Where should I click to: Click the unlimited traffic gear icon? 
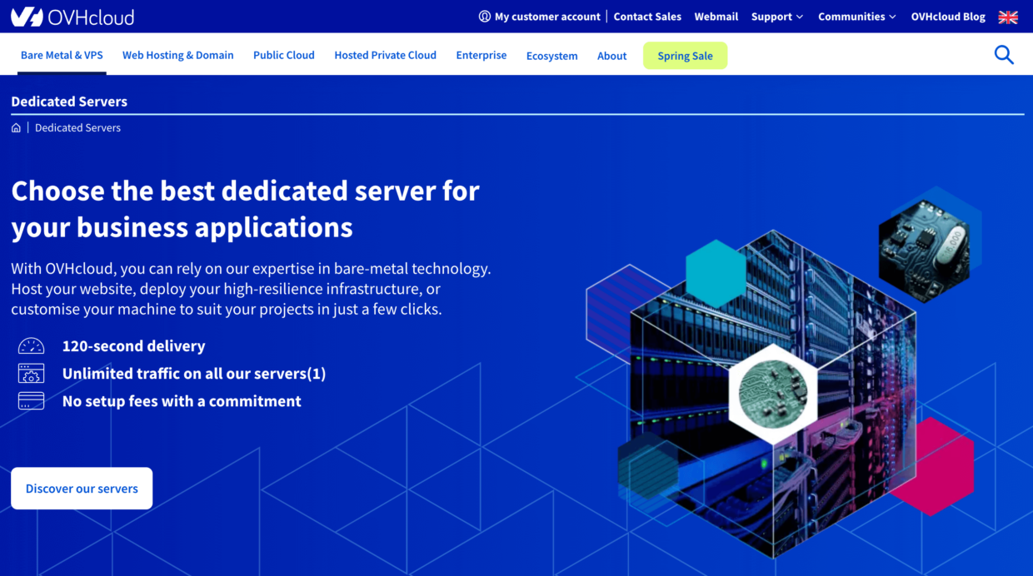(x=31, y=374)
